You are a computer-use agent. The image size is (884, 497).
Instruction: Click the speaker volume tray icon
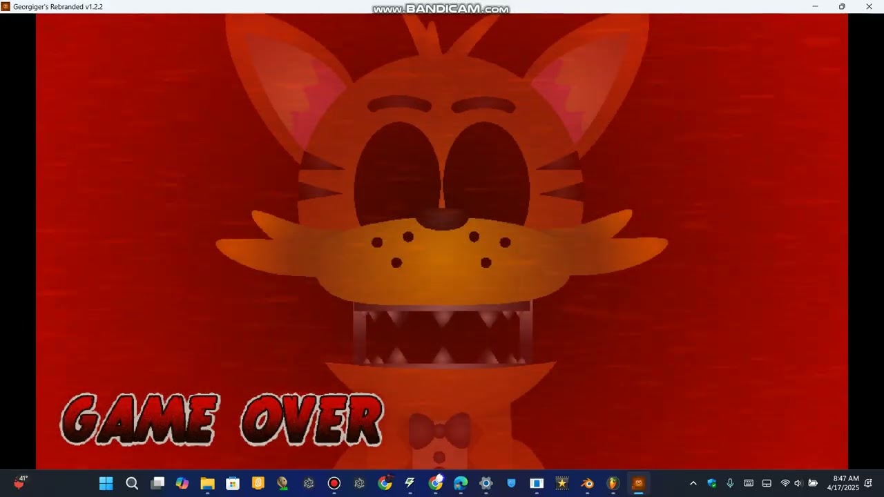pyautogui.click(x=798, y=483)
